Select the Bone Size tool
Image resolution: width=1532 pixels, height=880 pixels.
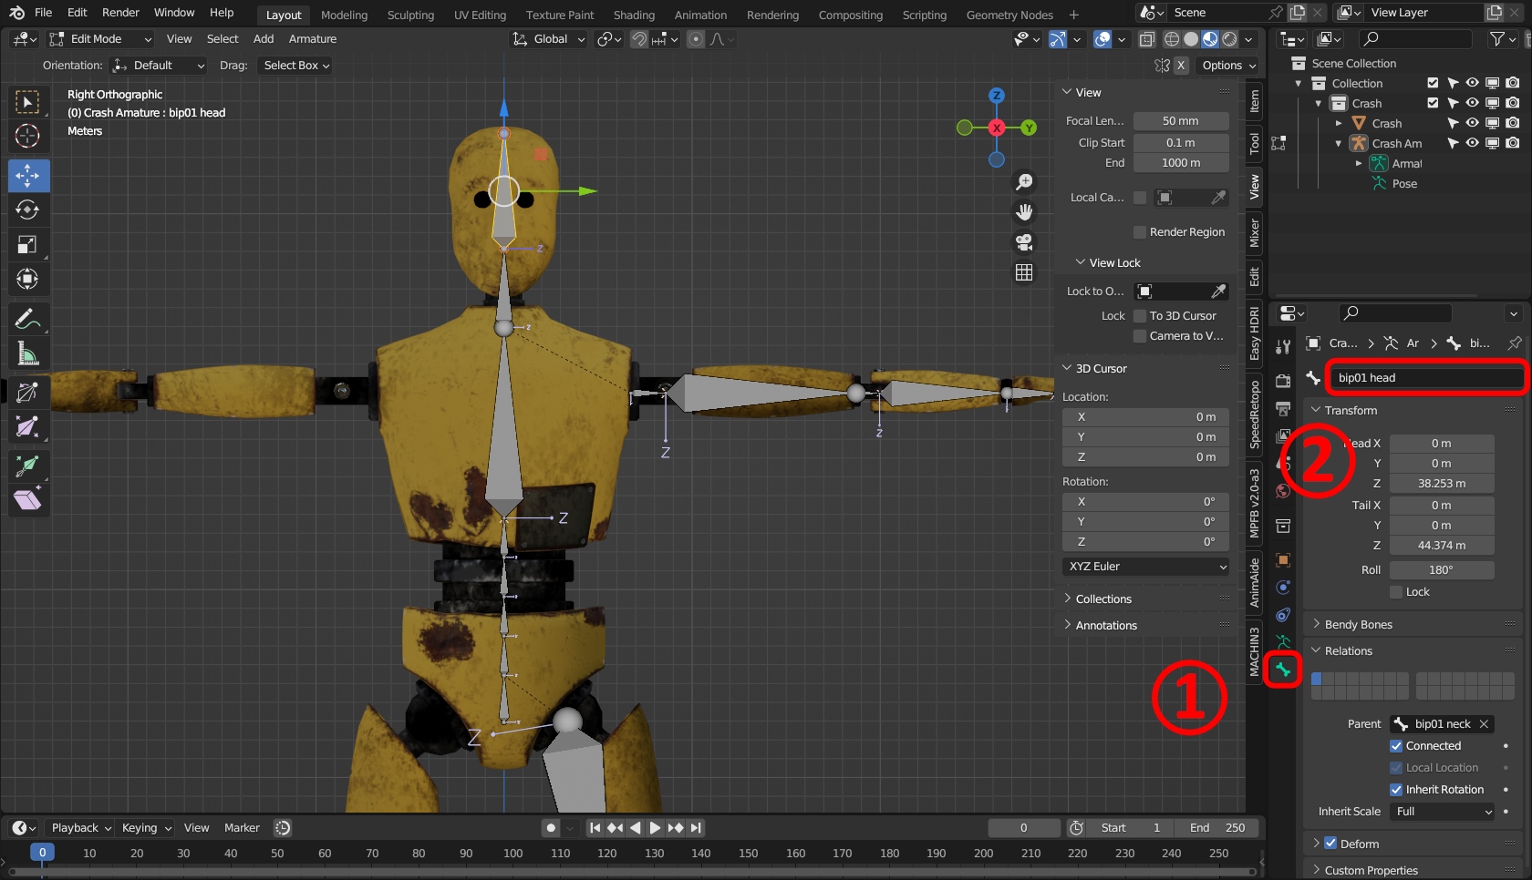pyautogui.click(x=28, y=426)
